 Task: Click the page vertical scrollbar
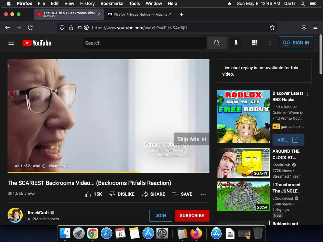(320, 55)
